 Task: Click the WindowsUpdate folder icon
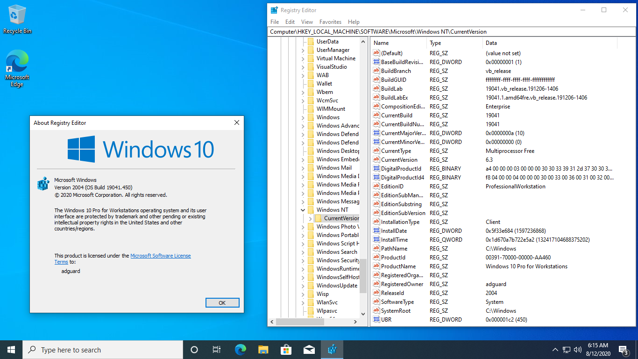[x=311, y=286]
